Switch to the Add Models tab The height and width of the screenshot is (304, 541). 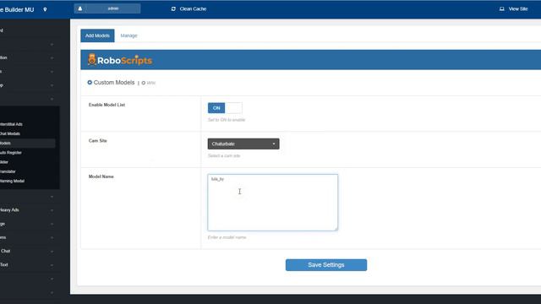point(97,35)
